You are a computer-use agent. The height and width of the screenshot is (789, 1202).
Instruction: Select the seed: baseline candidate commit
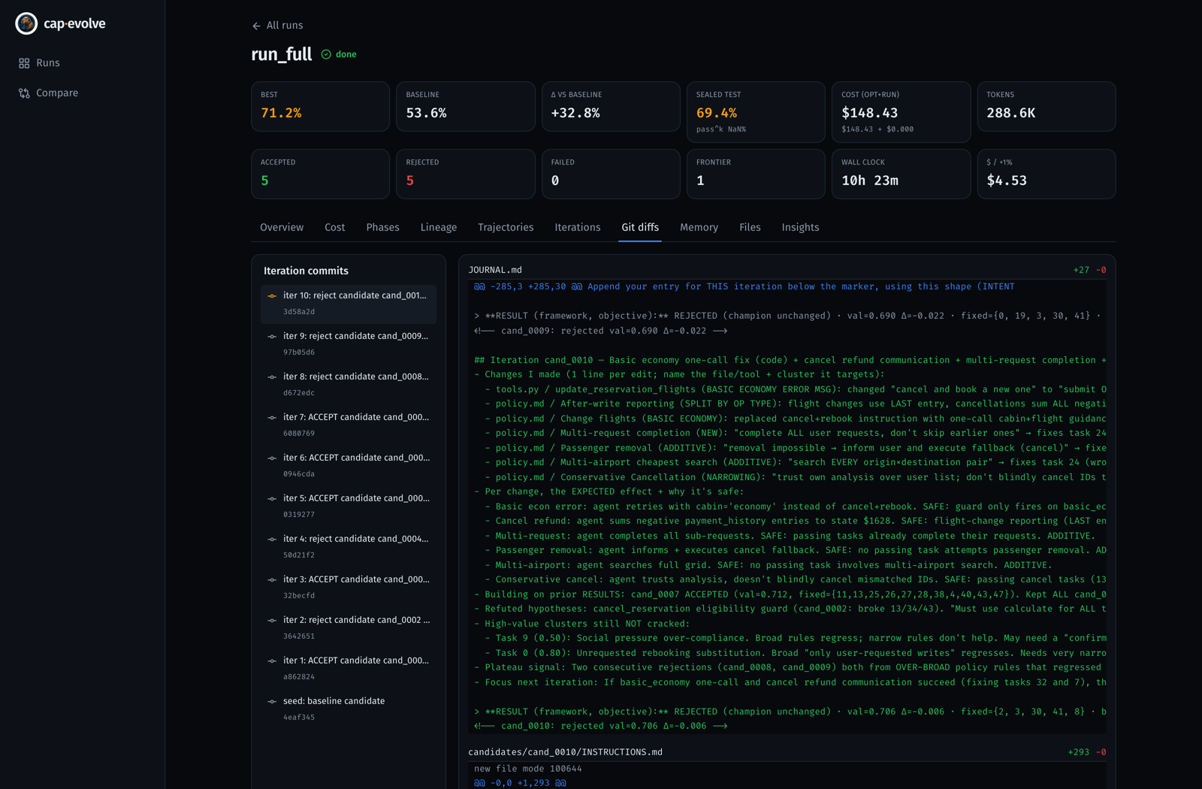tap(349, 709)
